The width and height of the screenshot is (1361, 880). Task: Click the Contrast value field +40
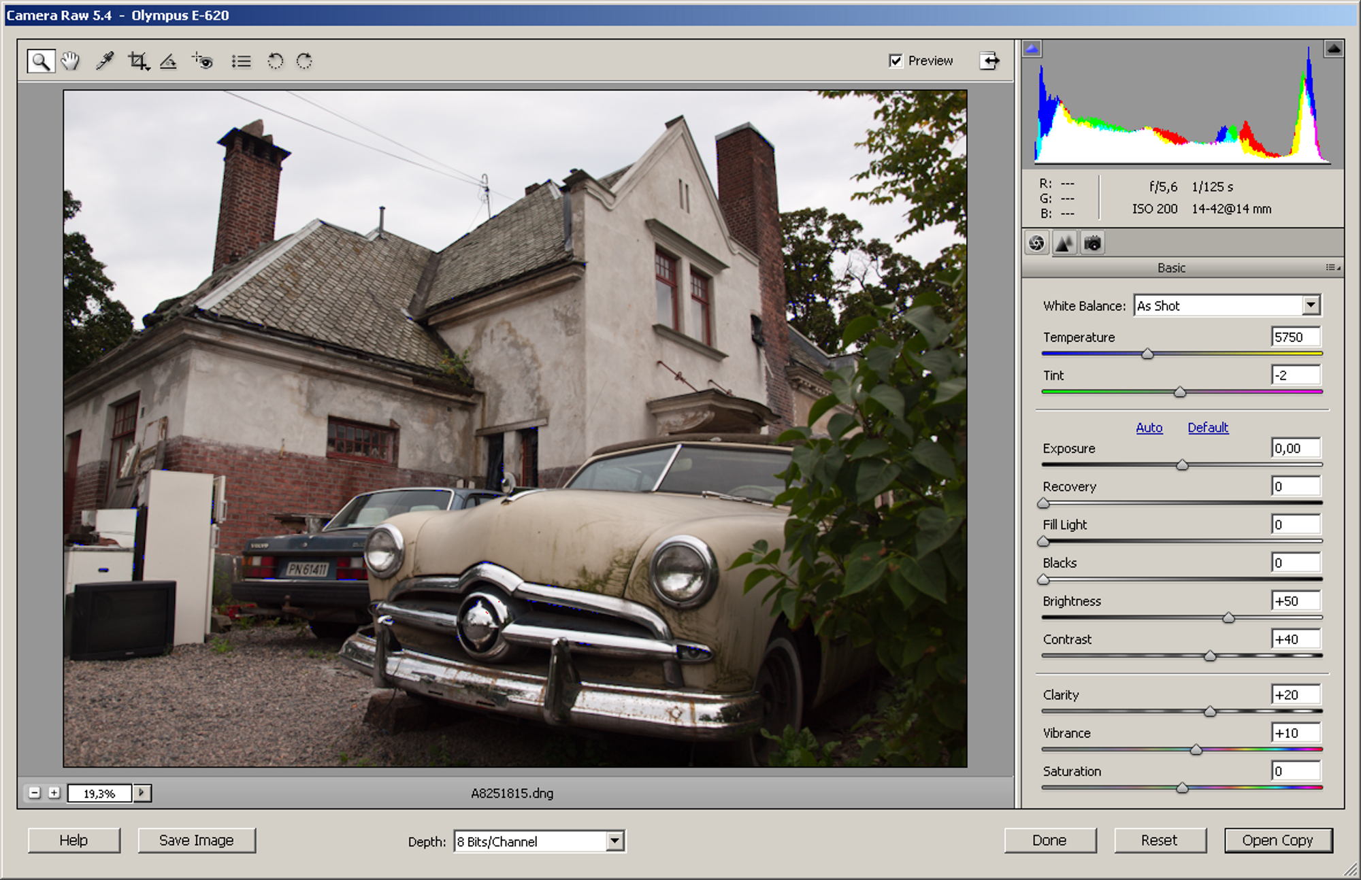[x=1296, y=639]
